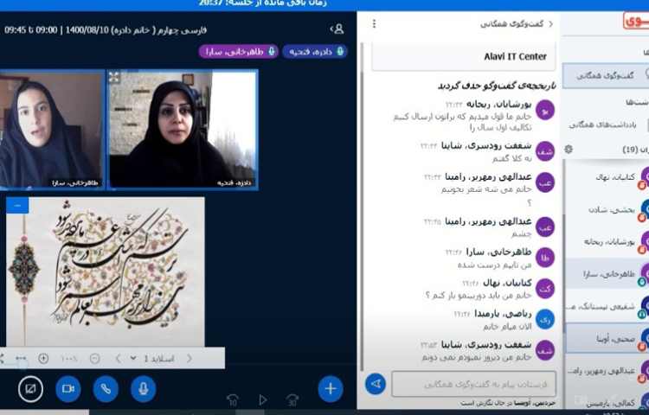
Task: Select the دادره، فتحیه talking indicator
Action: click(x=315, y=52)
